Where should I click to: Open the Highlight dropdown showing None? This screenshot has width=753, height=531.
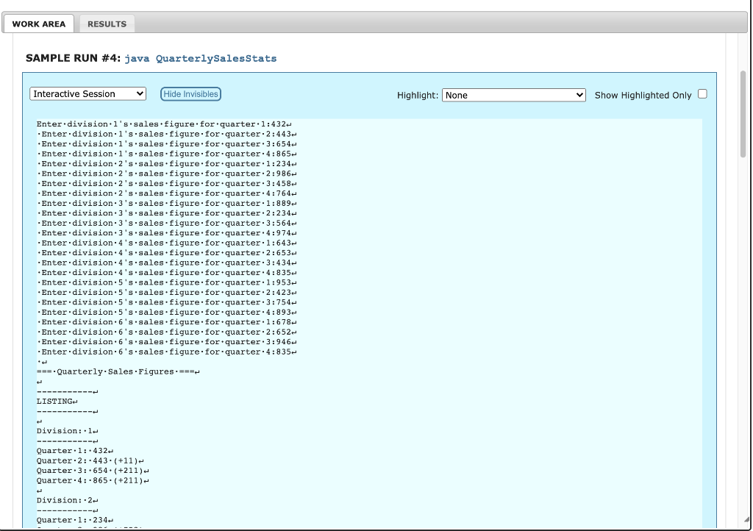(513, 93)
